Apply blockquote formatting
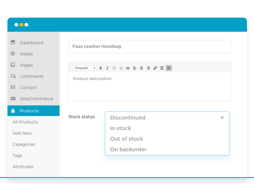The width and height of the screenshot is (254, 186). pyautogui.click(x=128, y=68)
